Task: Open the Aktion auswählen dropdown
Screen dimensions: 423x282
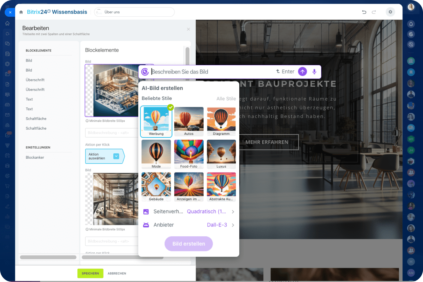Action: point(116,156)
